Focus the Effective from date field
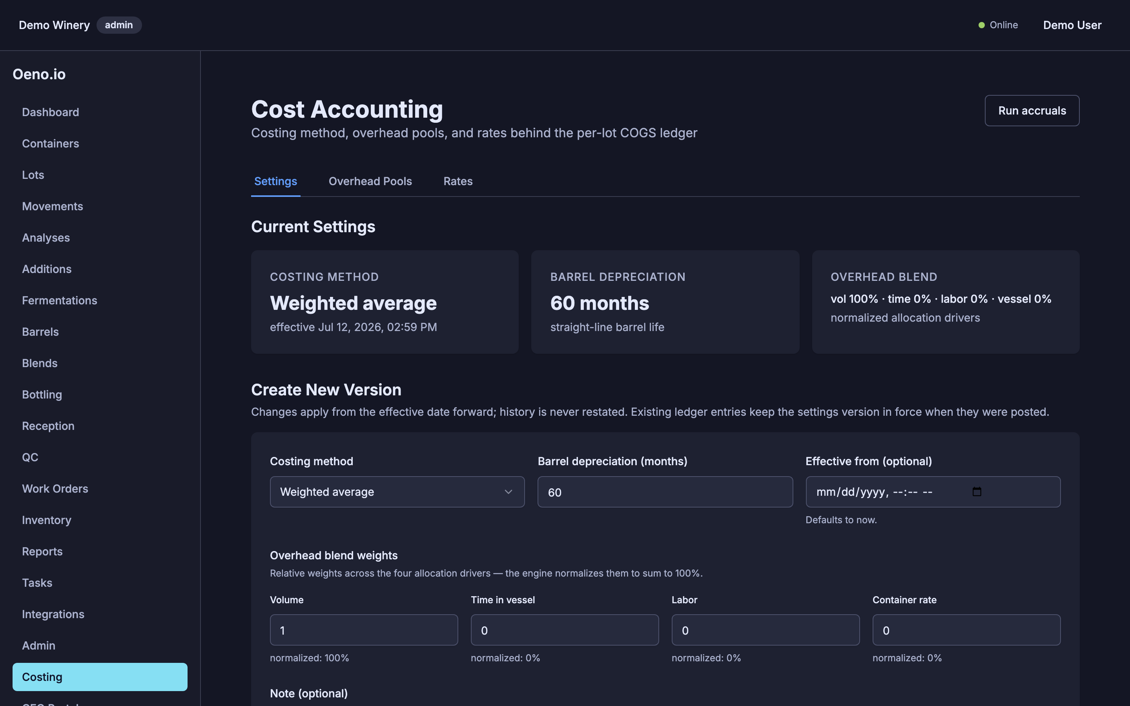Image resolution: width=1130 pixels, height=706 pixels. pyautogui.click(x=933, y=492)
